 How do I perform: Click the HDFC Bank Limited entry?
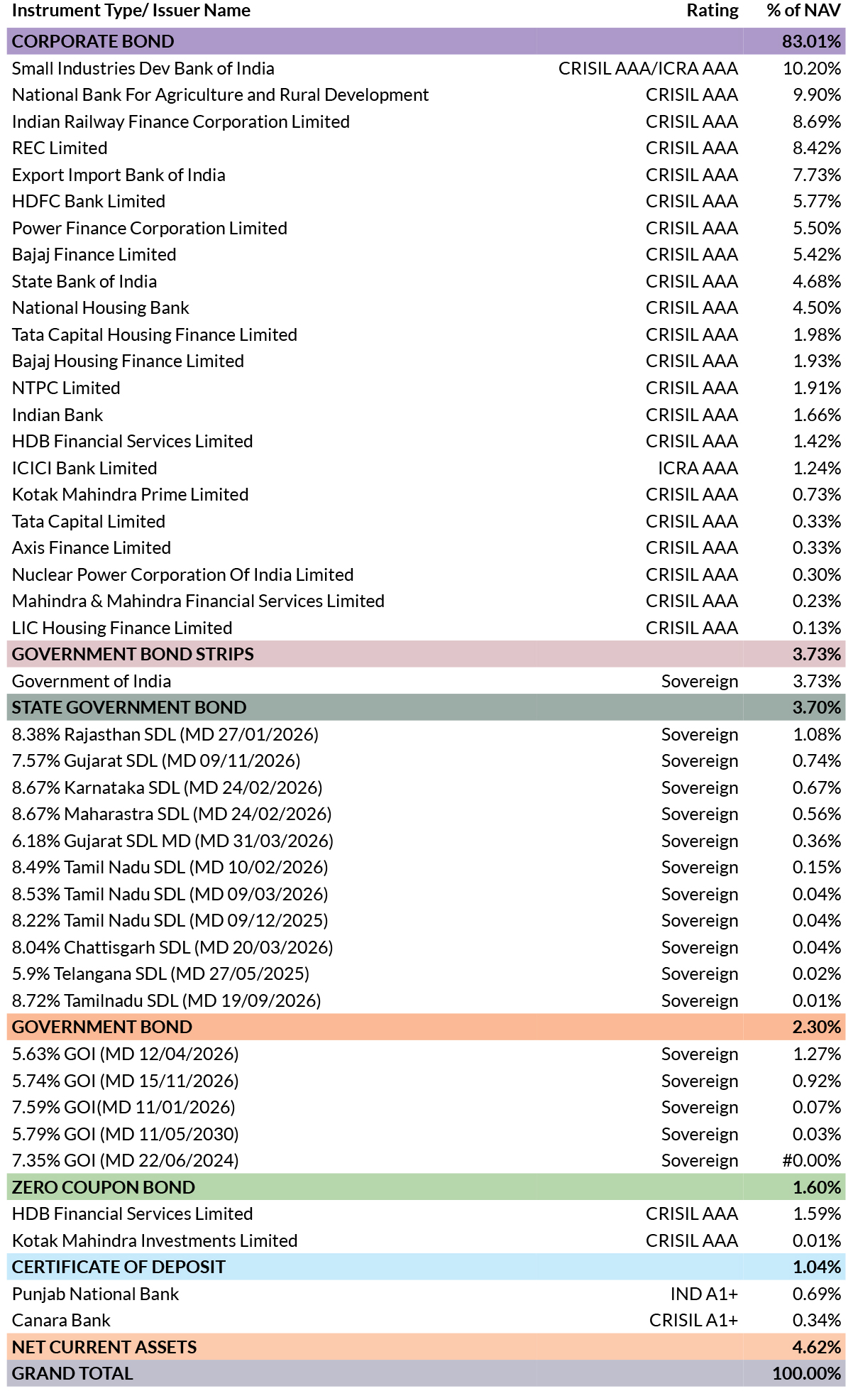pyautogui.click(x=89, y=201)
